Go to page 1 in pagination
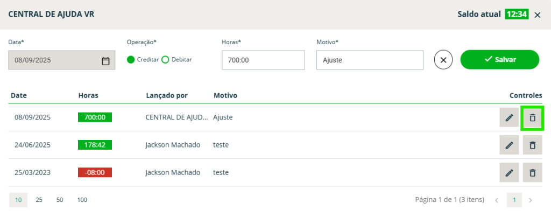 pyautogui.click(x=514, y=200)
